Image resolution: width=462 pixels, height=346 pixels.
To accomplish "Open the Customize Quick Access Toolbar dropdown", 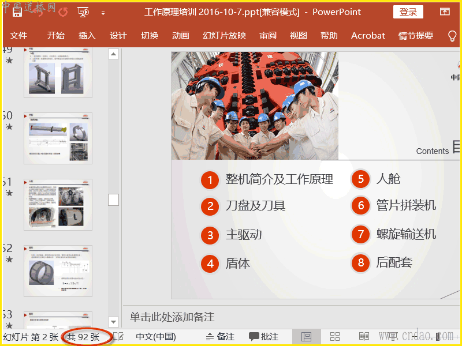I will tap(103, 13).
